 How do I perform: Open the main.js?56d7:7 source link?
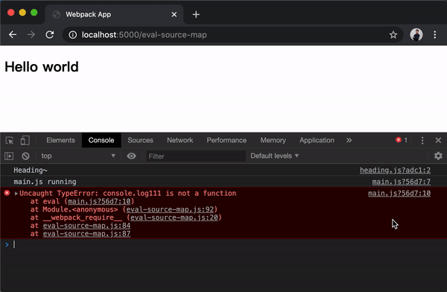pos(402,182)
